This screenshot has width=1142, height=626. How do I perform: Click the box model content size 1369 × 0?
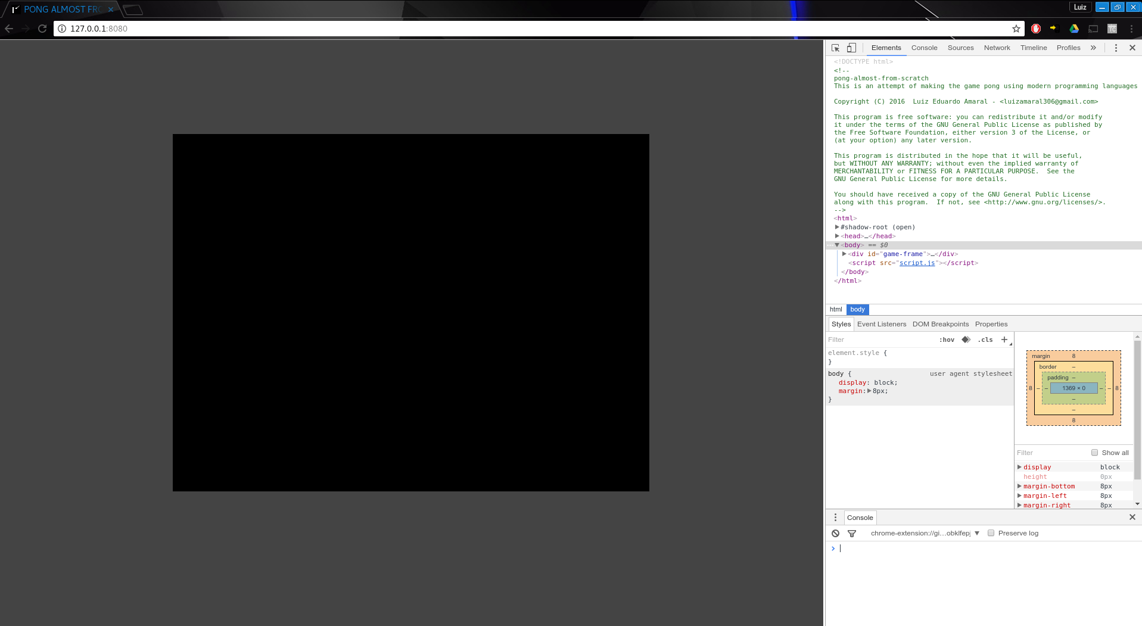click(1073, 388)
